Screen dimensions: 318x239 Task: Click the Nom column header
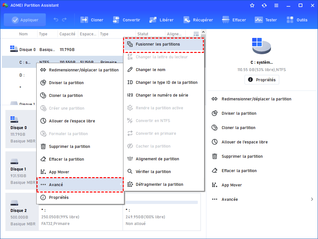click(x=23, y=34)
